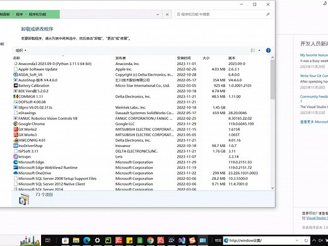This screenshot has height=246, width=328.
Task: Click the address bar clear X button
Action: [x=167, y=15]
